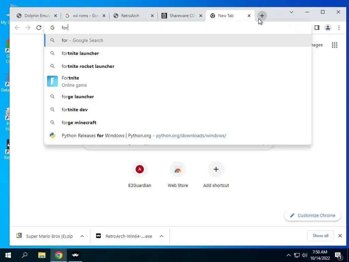This screenshot has height=262, width=349.
Task: Click the address bar containing 'for'
Action: pos(178,28)
